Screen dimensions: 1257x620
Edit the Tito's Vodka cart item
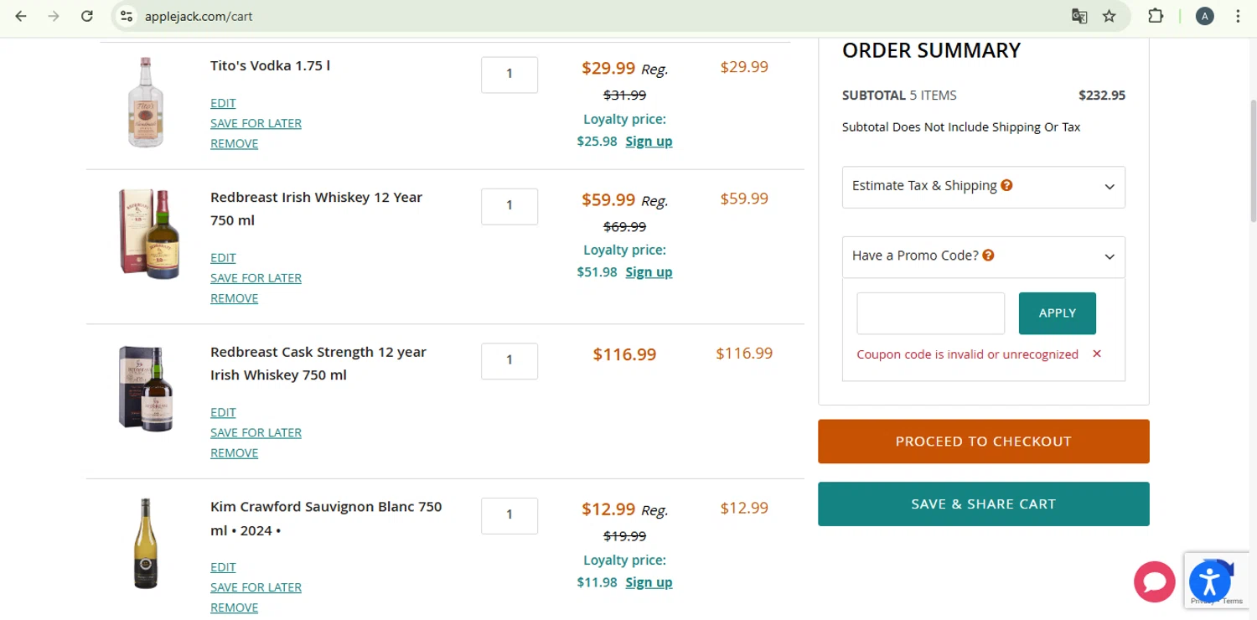click(223, 103)
